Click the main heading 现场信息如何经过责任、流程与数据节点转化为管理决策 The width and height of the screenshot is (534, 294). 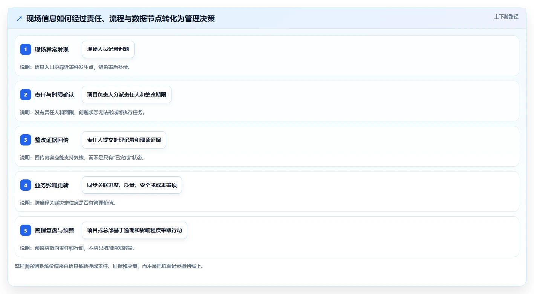pos(121,18)
